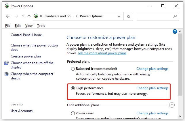Select the Power saver plan
The width and height of the screenshot is (185, 121).
point(73,113)
